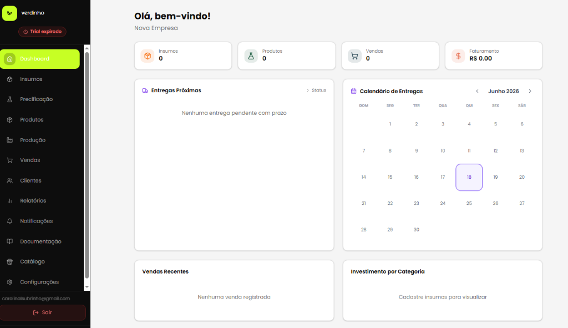
Task: Click the verdinho logo icon
Action: coord(9,13)
